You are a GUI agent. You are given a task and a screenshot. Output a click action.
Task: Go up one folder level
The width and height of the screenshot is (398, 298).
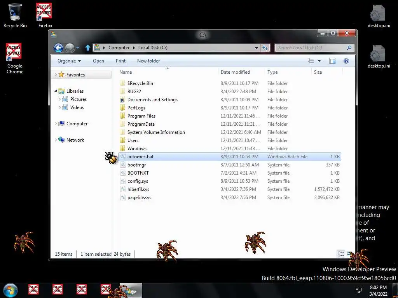(x=87, y=48)
